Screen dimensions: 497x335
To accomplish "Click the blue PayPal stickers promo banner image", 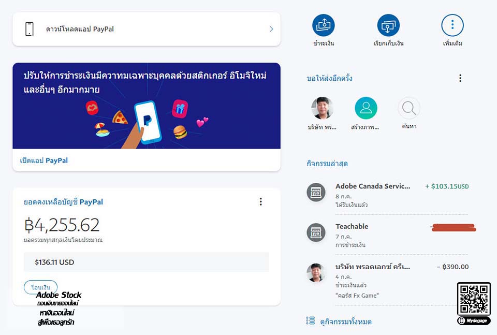I will click(x=147, y=106).
